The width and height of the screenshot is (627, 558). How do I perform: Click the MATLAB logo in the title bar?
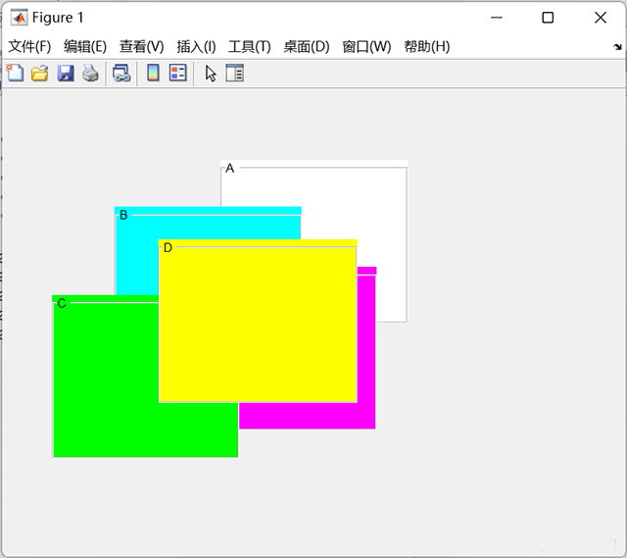(19, 18)
